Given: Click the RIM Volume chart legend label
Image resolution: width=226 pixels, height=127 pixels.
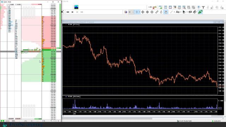Looking at the screenshot, I should pos(74,97).
